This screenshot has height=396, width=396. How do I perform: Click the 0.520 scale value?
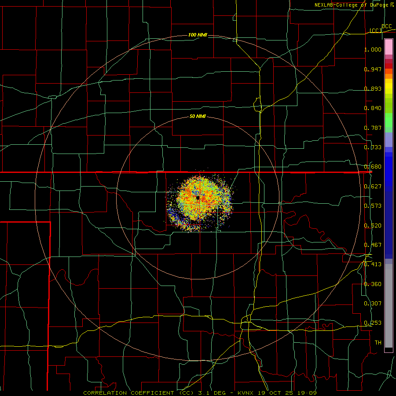(x=373, y=226)
